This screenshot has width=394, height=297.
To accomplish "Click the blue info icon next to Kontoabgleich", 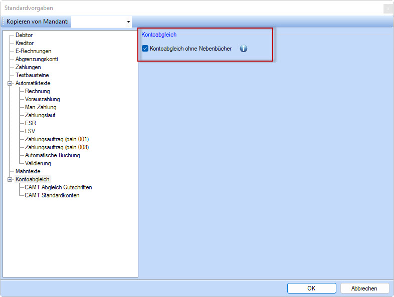I will pyautogui.click(x=244, y=49).
